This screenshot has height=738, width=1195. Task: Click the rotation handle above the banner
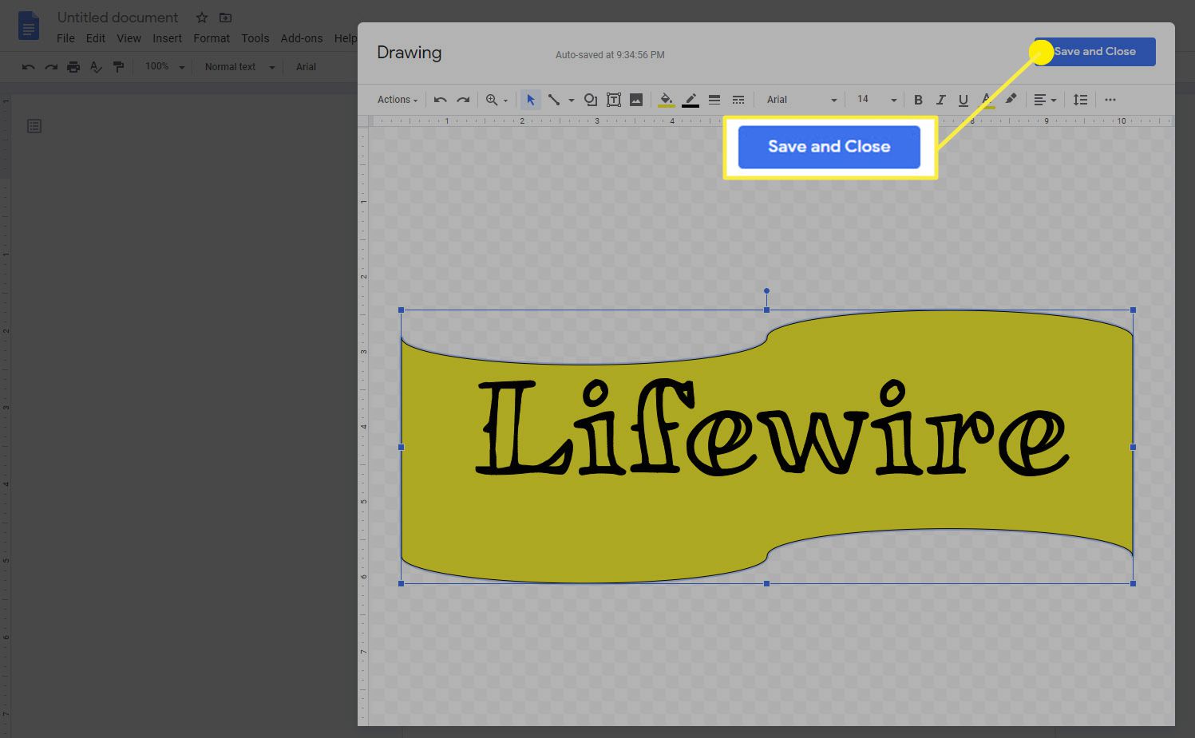(x=766, y=290)
